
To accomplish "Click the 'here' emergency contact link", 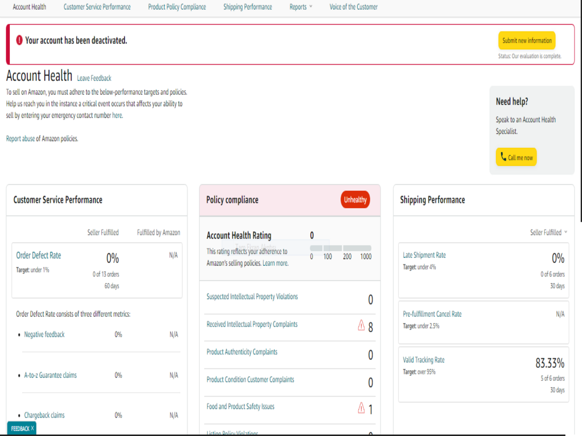I will [117, 115].
